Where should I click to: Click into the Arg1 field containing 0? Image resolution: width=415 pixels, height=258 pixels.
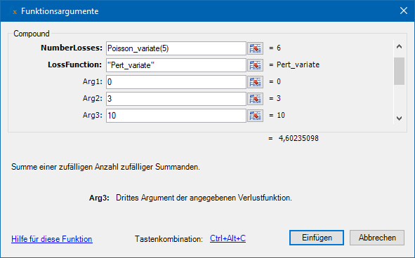pos(176,82)
